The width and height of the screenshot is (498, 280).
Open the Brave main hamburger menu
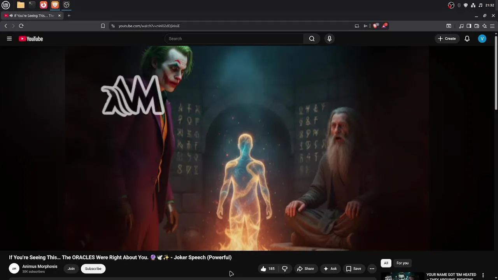click(x=492, y=26)
